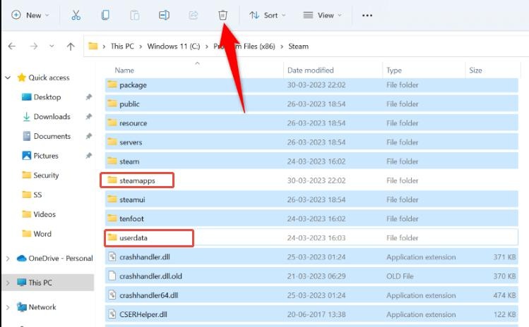The height and width of the screenshot is (327, 529).
Task: Sort by the Name column header
Action: coord(124,70)
